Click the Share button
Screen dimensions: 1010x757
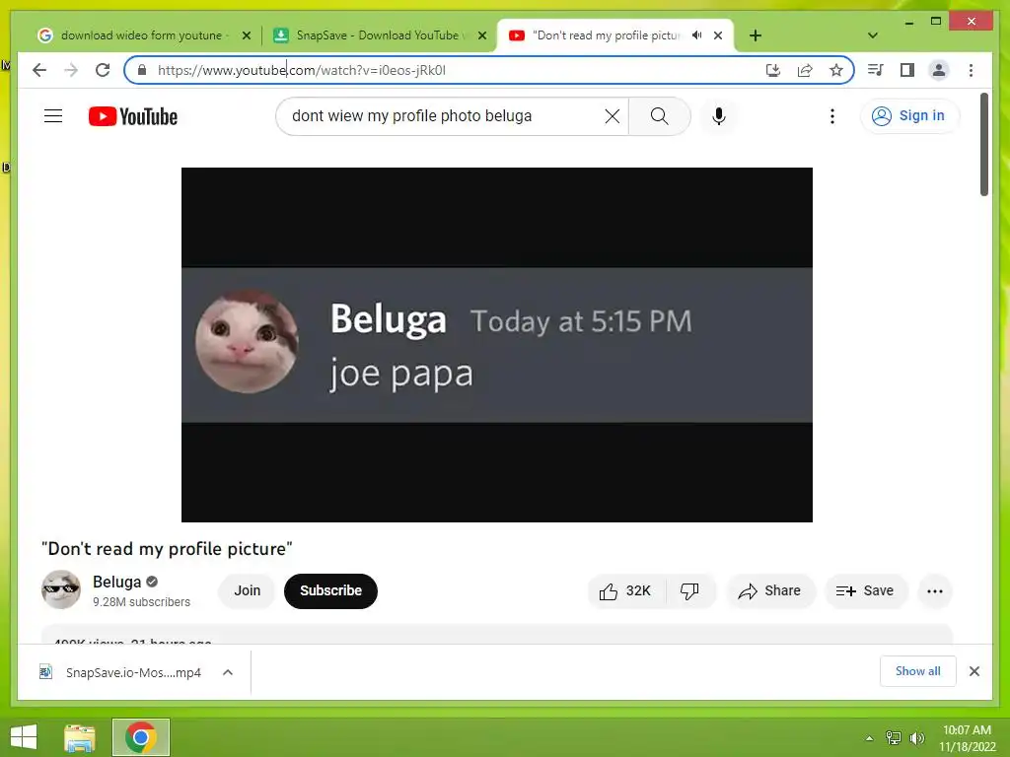[770, 591]
